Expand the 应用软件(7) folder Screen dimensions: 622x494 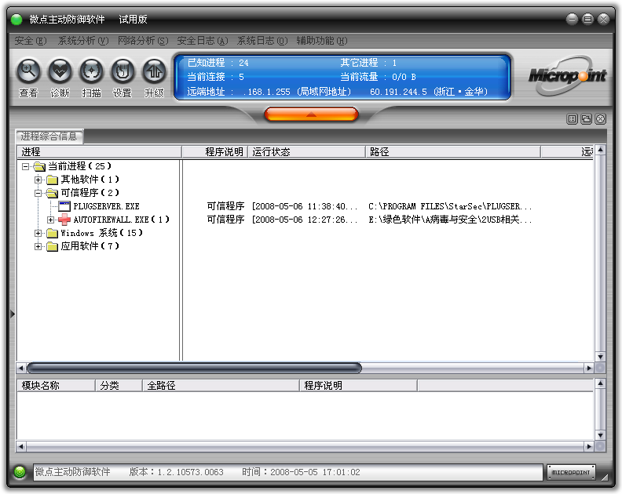tap(38, 246)
